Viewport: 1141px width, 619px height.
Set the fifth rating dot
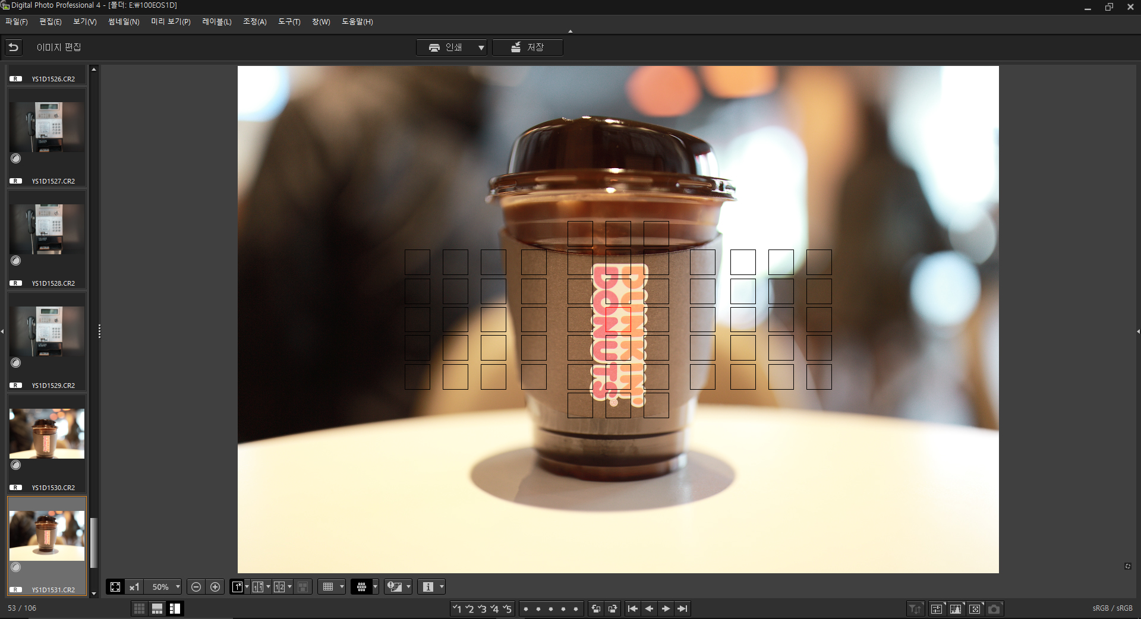tap(576, 609)
